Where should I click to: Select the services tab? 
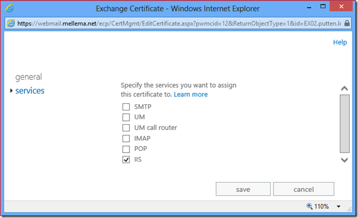pyautogui.click(x=29, y=90)
